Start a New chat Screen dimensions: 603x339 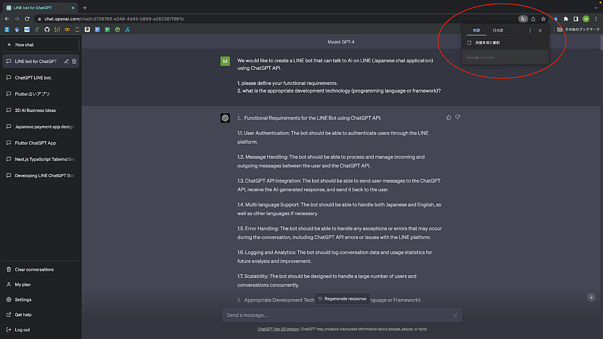click(x=41, y=45)
